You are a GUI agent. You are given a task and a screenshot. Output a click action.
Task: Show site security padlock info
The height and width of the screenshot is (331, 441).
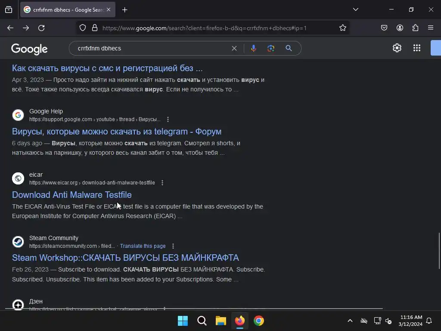tap(95, 28)
